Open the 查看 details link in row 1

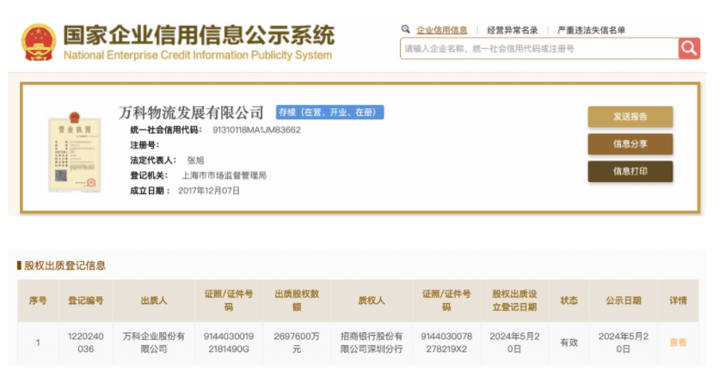click(x=678, y=343)
